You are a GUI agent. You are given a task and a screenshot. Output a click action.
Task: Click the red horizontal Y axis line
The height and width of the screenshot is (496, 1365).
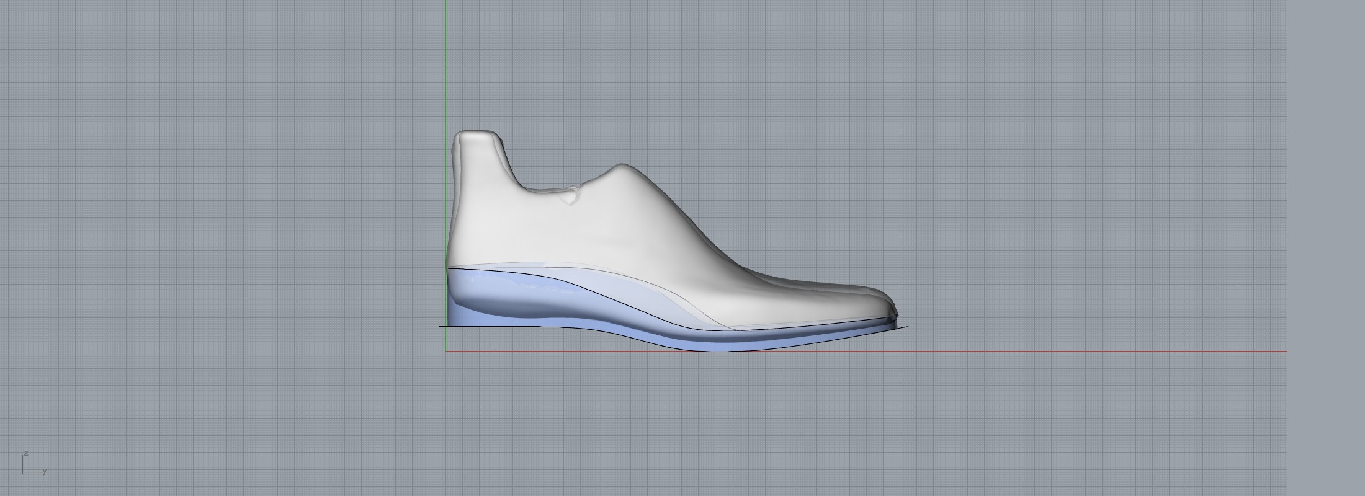pos(1055,352)
